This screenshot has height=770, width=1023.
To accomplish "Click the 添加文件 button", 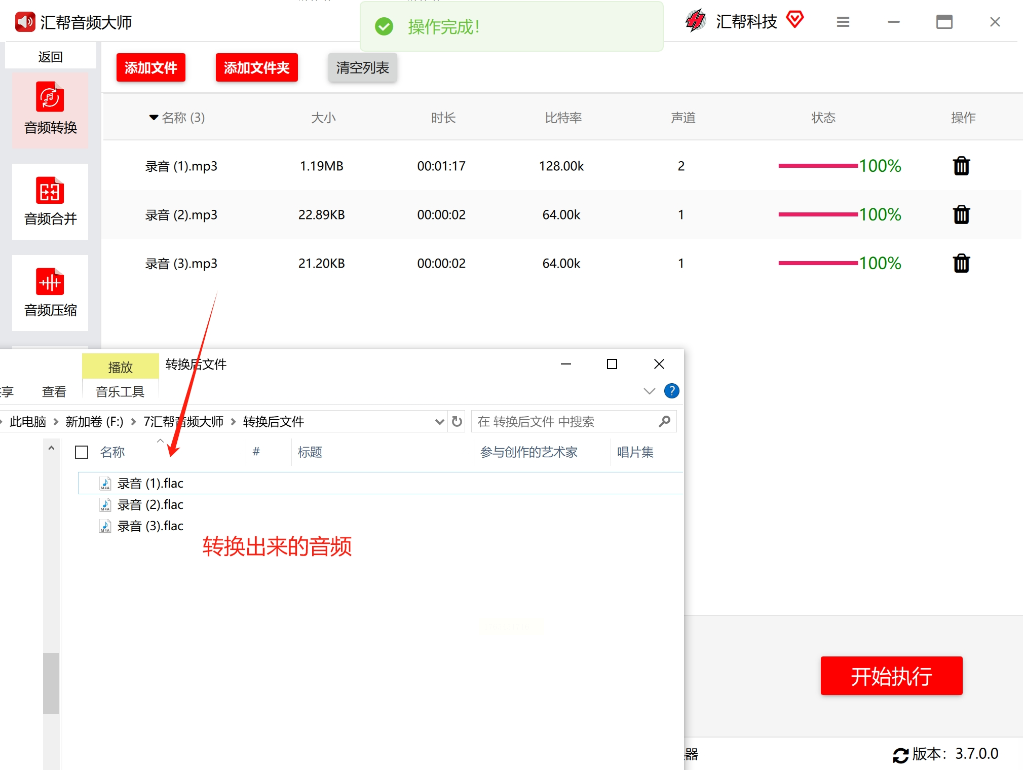I will [150, 67].
